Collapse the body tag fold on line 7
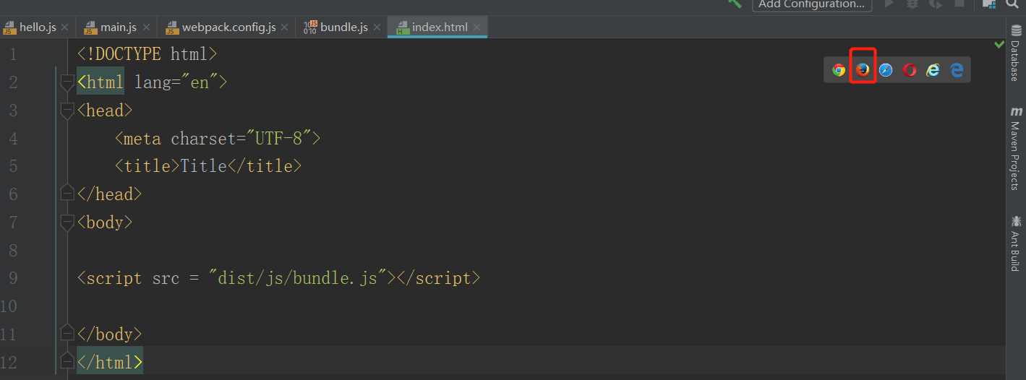The width and height of the screenshot is (1026, 380). tap(67, 222)
